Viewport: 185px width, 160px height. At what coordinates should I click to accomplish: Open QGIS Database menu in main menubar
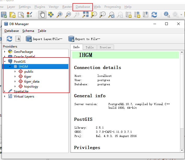[x=83, y=7]
